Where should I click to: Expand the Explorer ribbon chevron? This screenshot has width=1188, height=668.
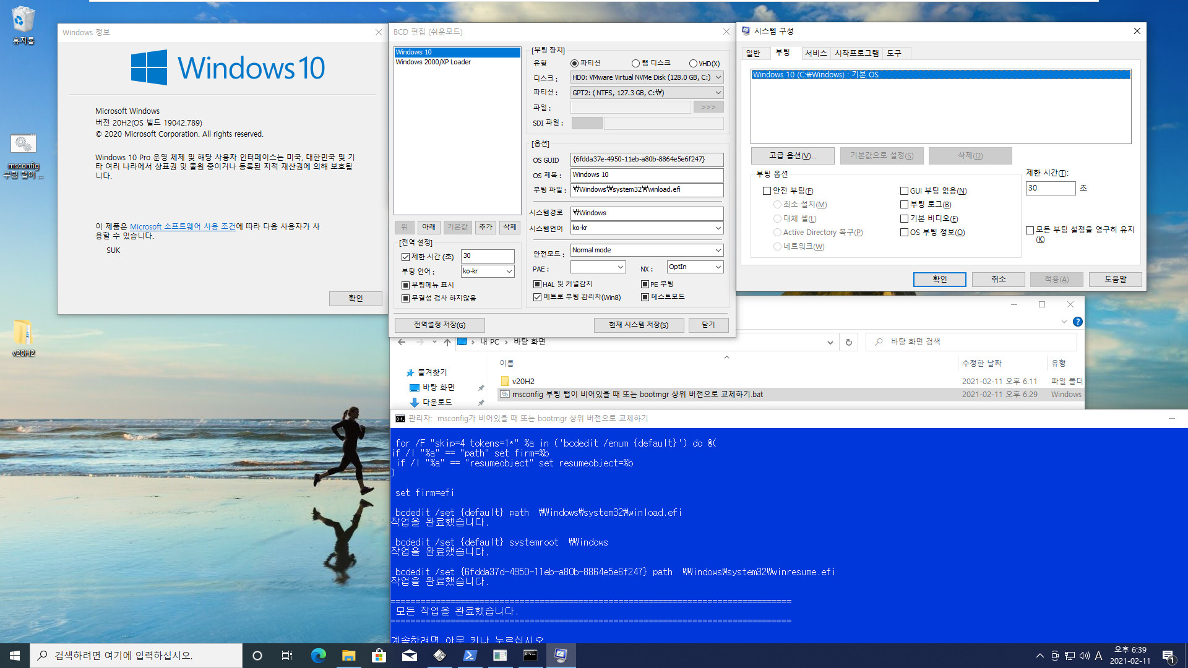pyautogui.click(x=1064, y=322)
